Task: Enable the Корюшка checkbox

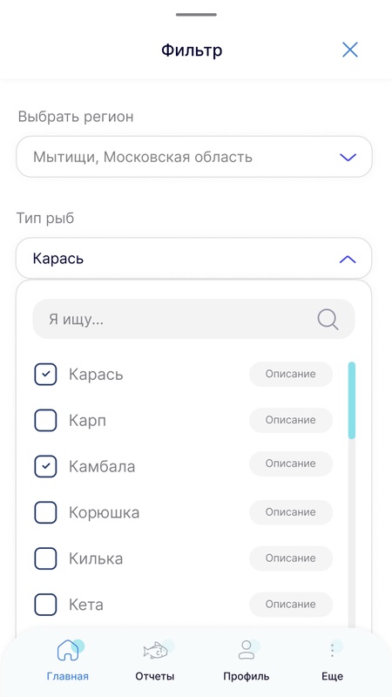Action: 45,512
